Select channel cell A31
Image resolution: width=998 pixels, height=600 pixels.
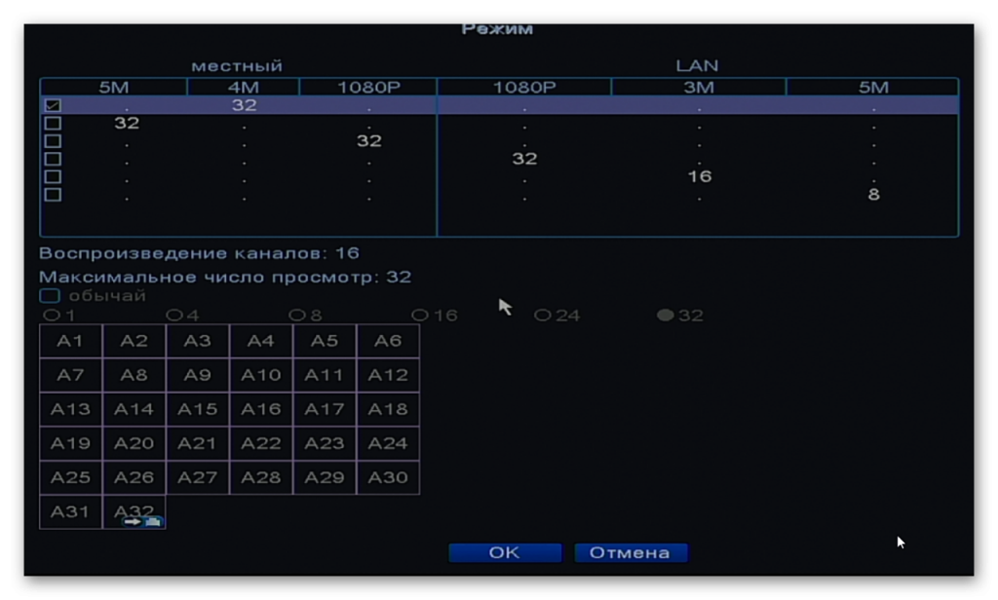70,511
